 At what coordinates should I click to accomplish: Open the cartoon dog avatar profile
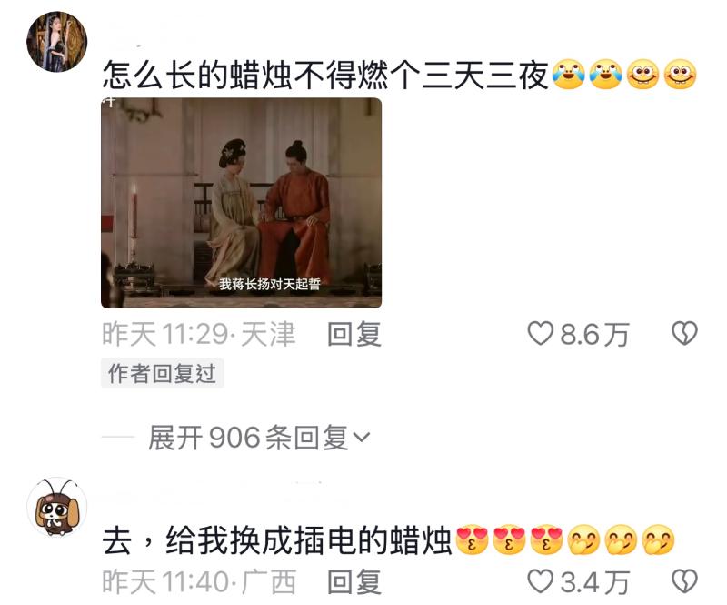point(56,508)
